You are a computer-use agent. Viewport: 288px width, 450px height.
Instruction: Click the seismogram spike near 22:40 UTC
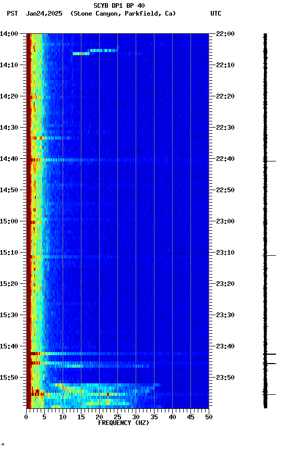270,161
